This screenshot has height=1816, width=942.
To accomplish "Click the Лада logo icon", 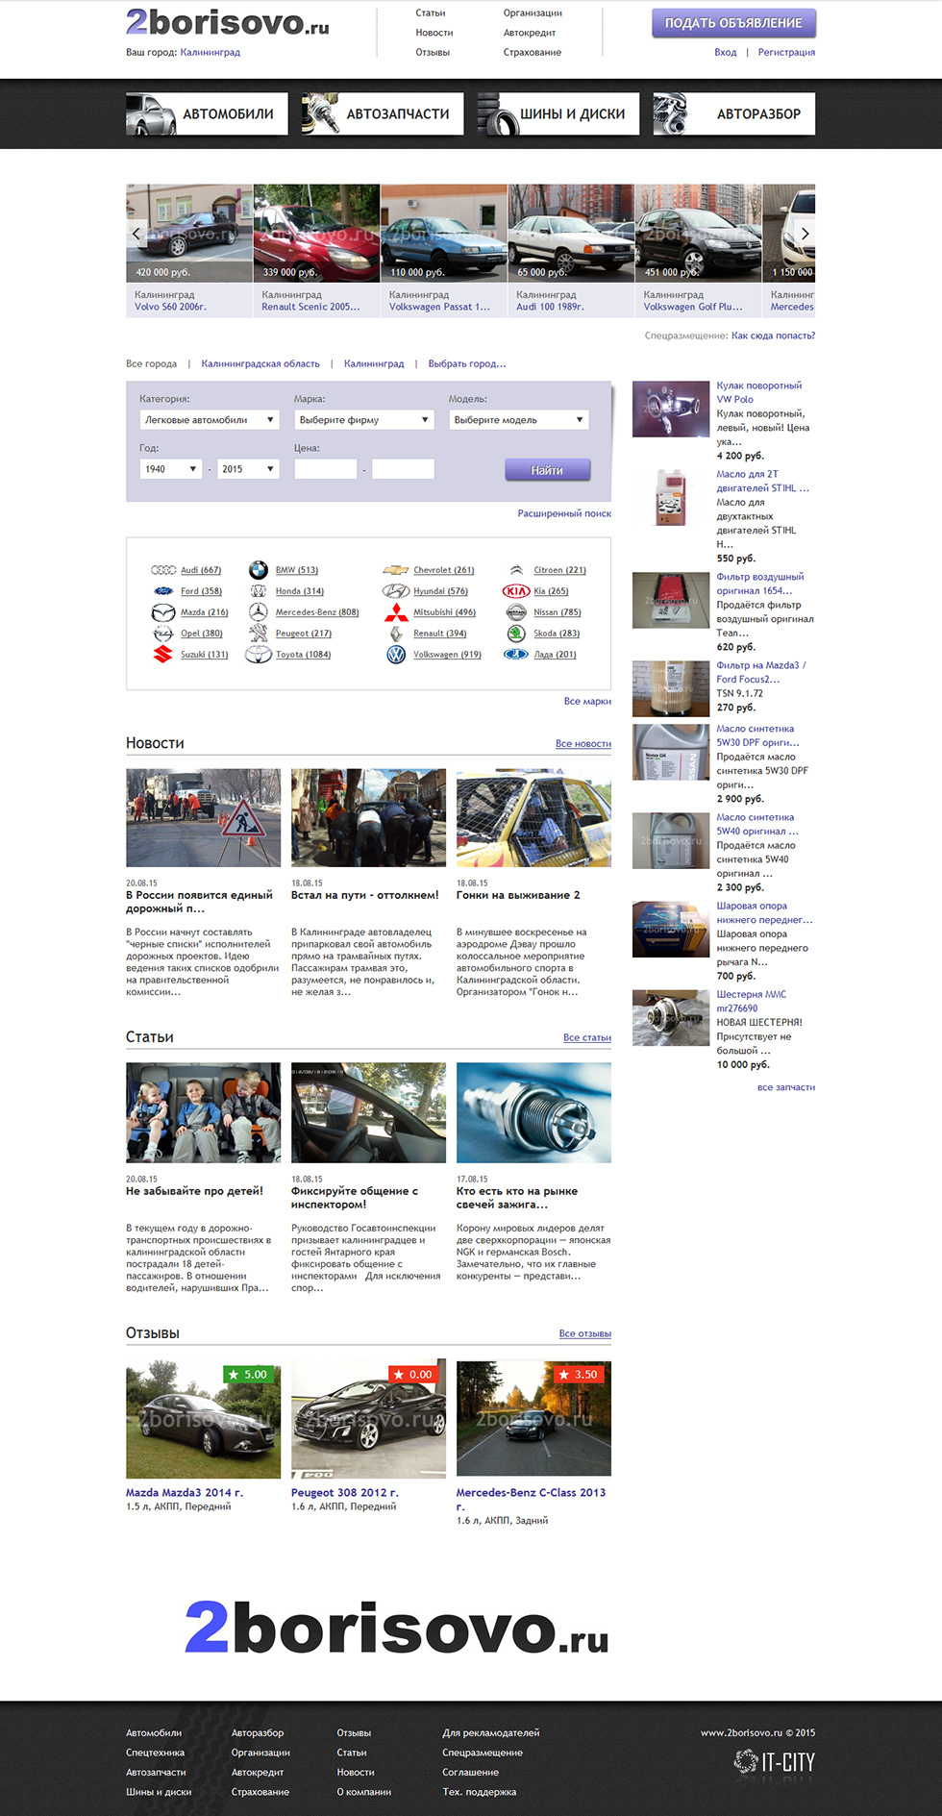I will 516,655.
